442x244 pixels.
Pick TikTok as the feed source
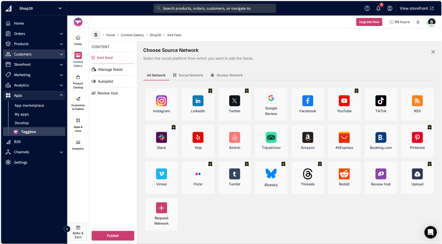tap(381, 105)
